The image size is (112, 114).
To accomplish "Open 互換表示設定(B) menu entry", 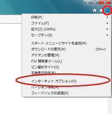I will click(67, 73).
